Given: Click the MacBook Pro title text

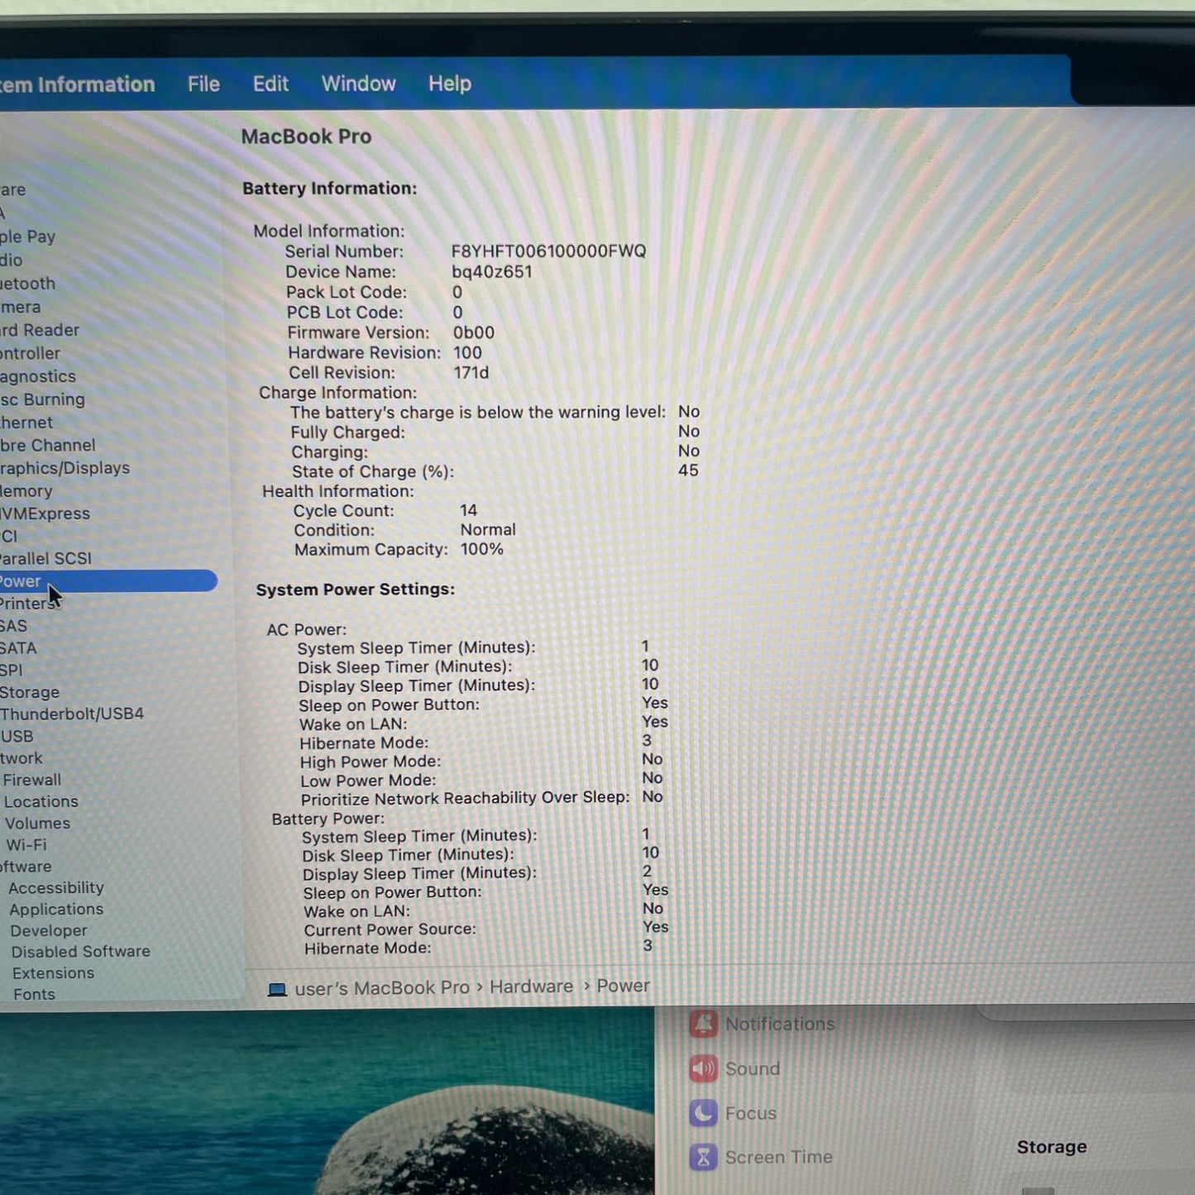Looking at the screenshot, I should click(x=306, y=136).
